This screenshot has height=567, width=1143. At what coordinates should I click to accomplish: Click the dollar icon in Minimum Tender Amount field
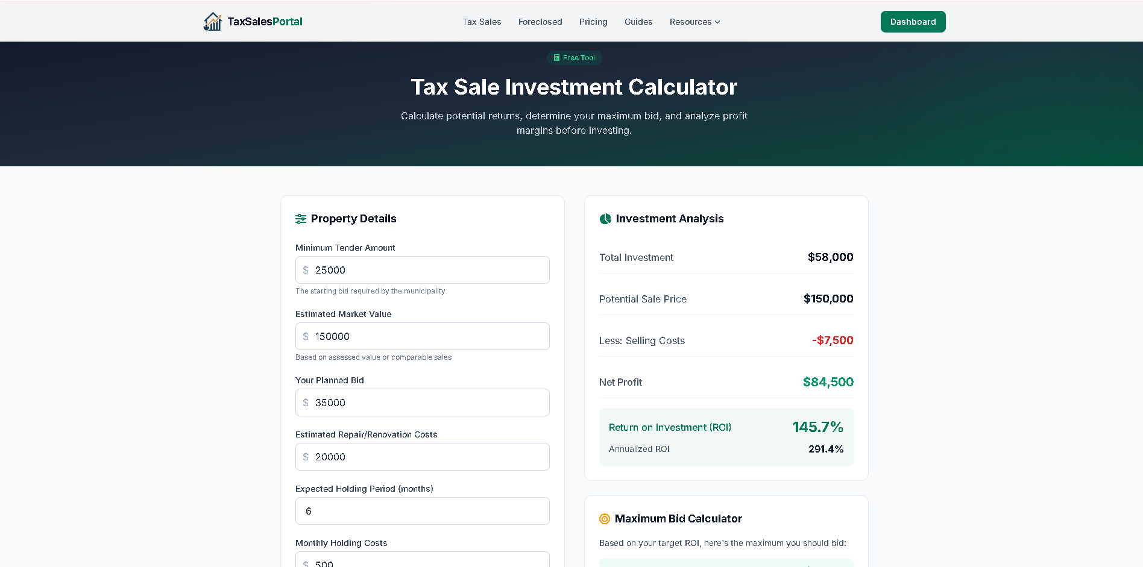pyautogui.click(x=305, y=270)
